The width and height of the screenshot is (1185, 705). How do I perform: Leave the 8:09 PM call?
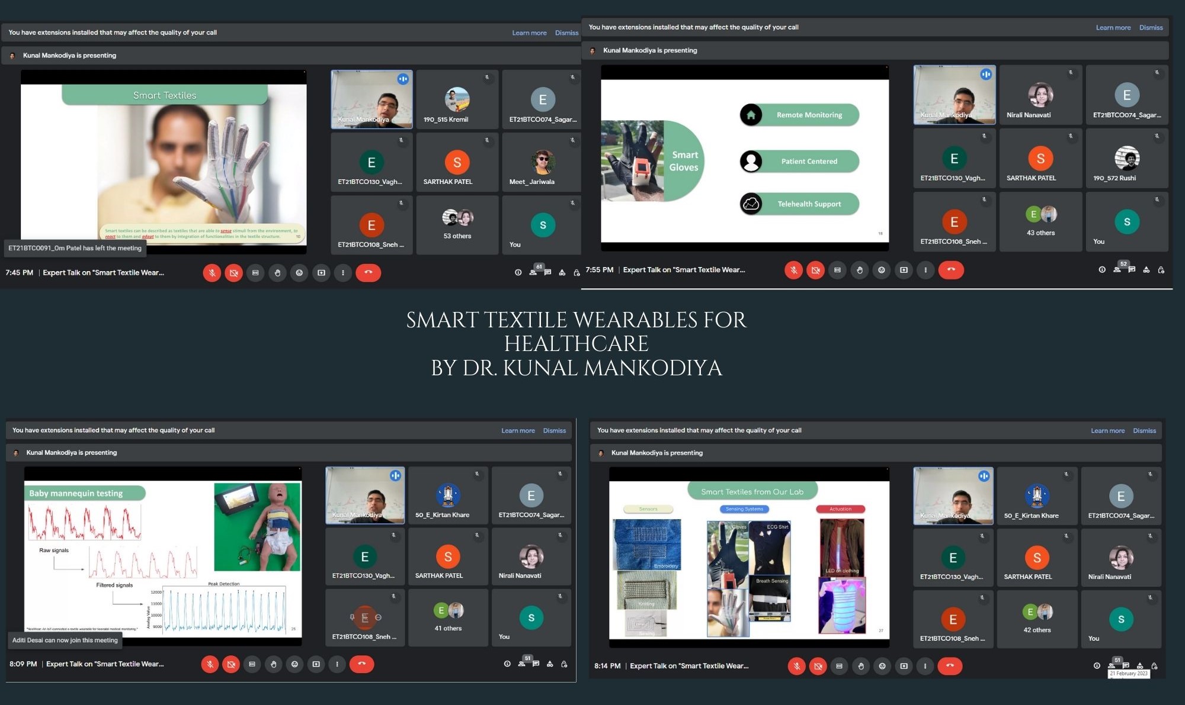(361, 664)
